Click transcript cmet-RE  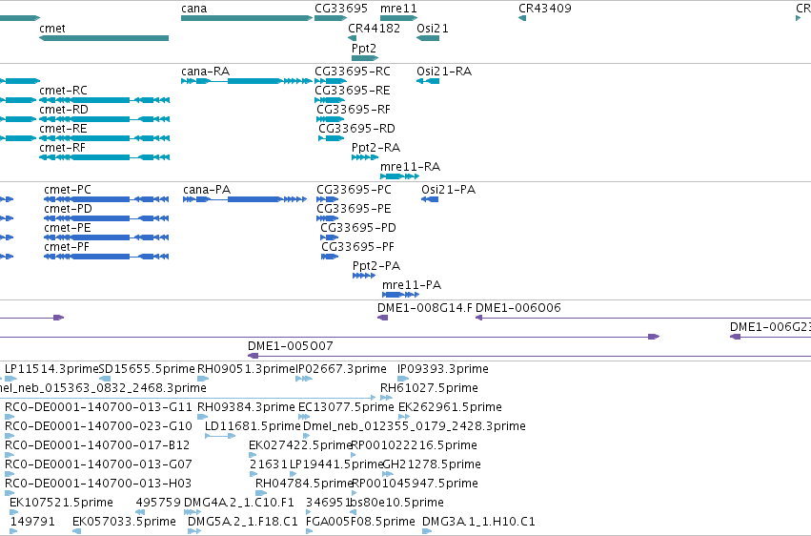point(105,138)
